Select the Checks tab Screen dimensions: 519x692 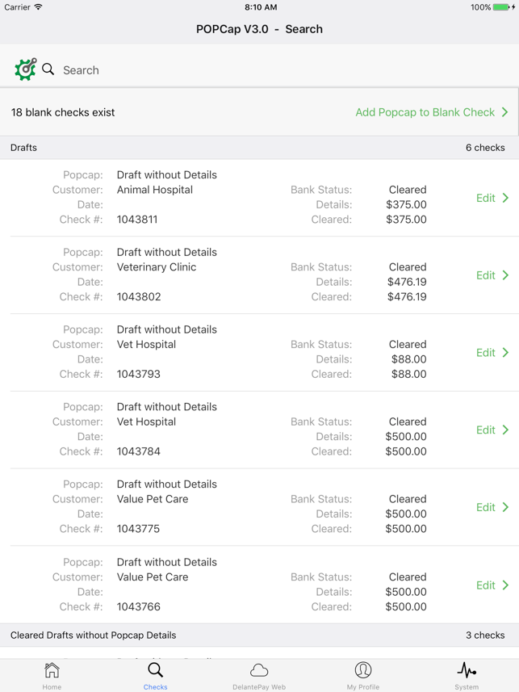pyautogui.click(x=156, y=675)
